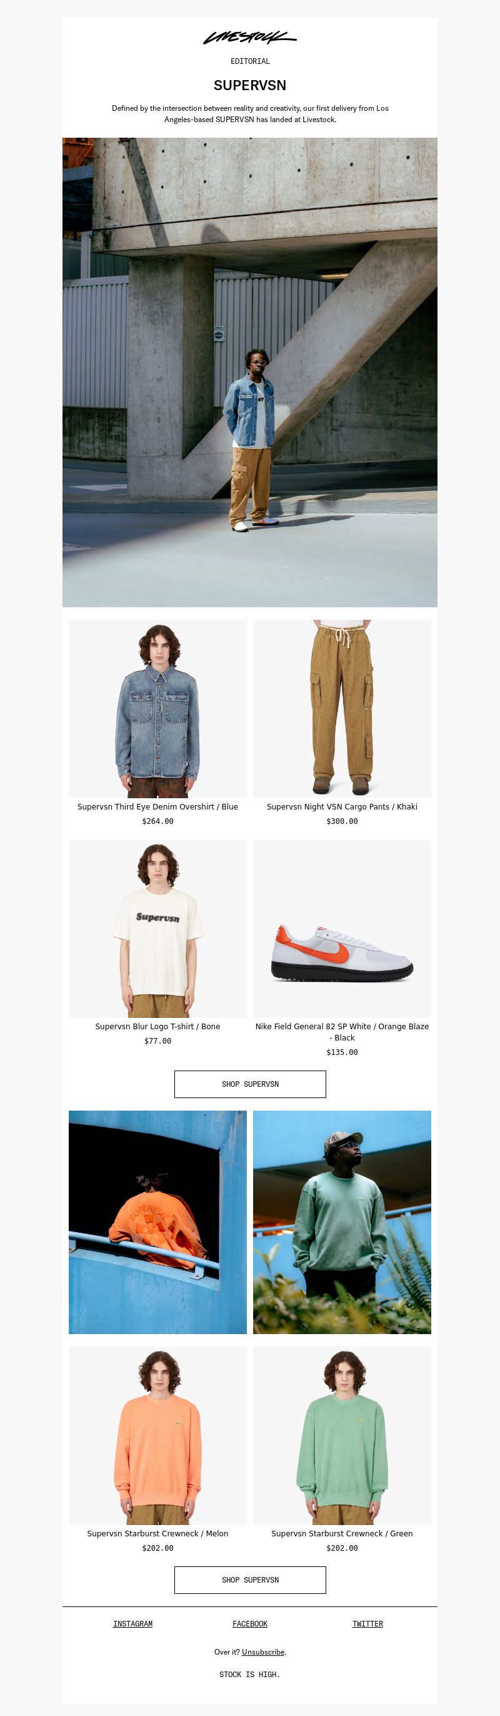Image resolution: width=500 pixels, height=1716 pixels.
Task: Open the Night VSN Cargo Pants product image
Action: (342, 709)
